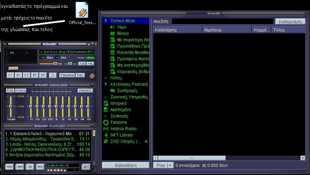The height and width of the screenshot is (175, 310).
Task: Click Καθαρισμός to clear search
Action: (x=290, y=22)
